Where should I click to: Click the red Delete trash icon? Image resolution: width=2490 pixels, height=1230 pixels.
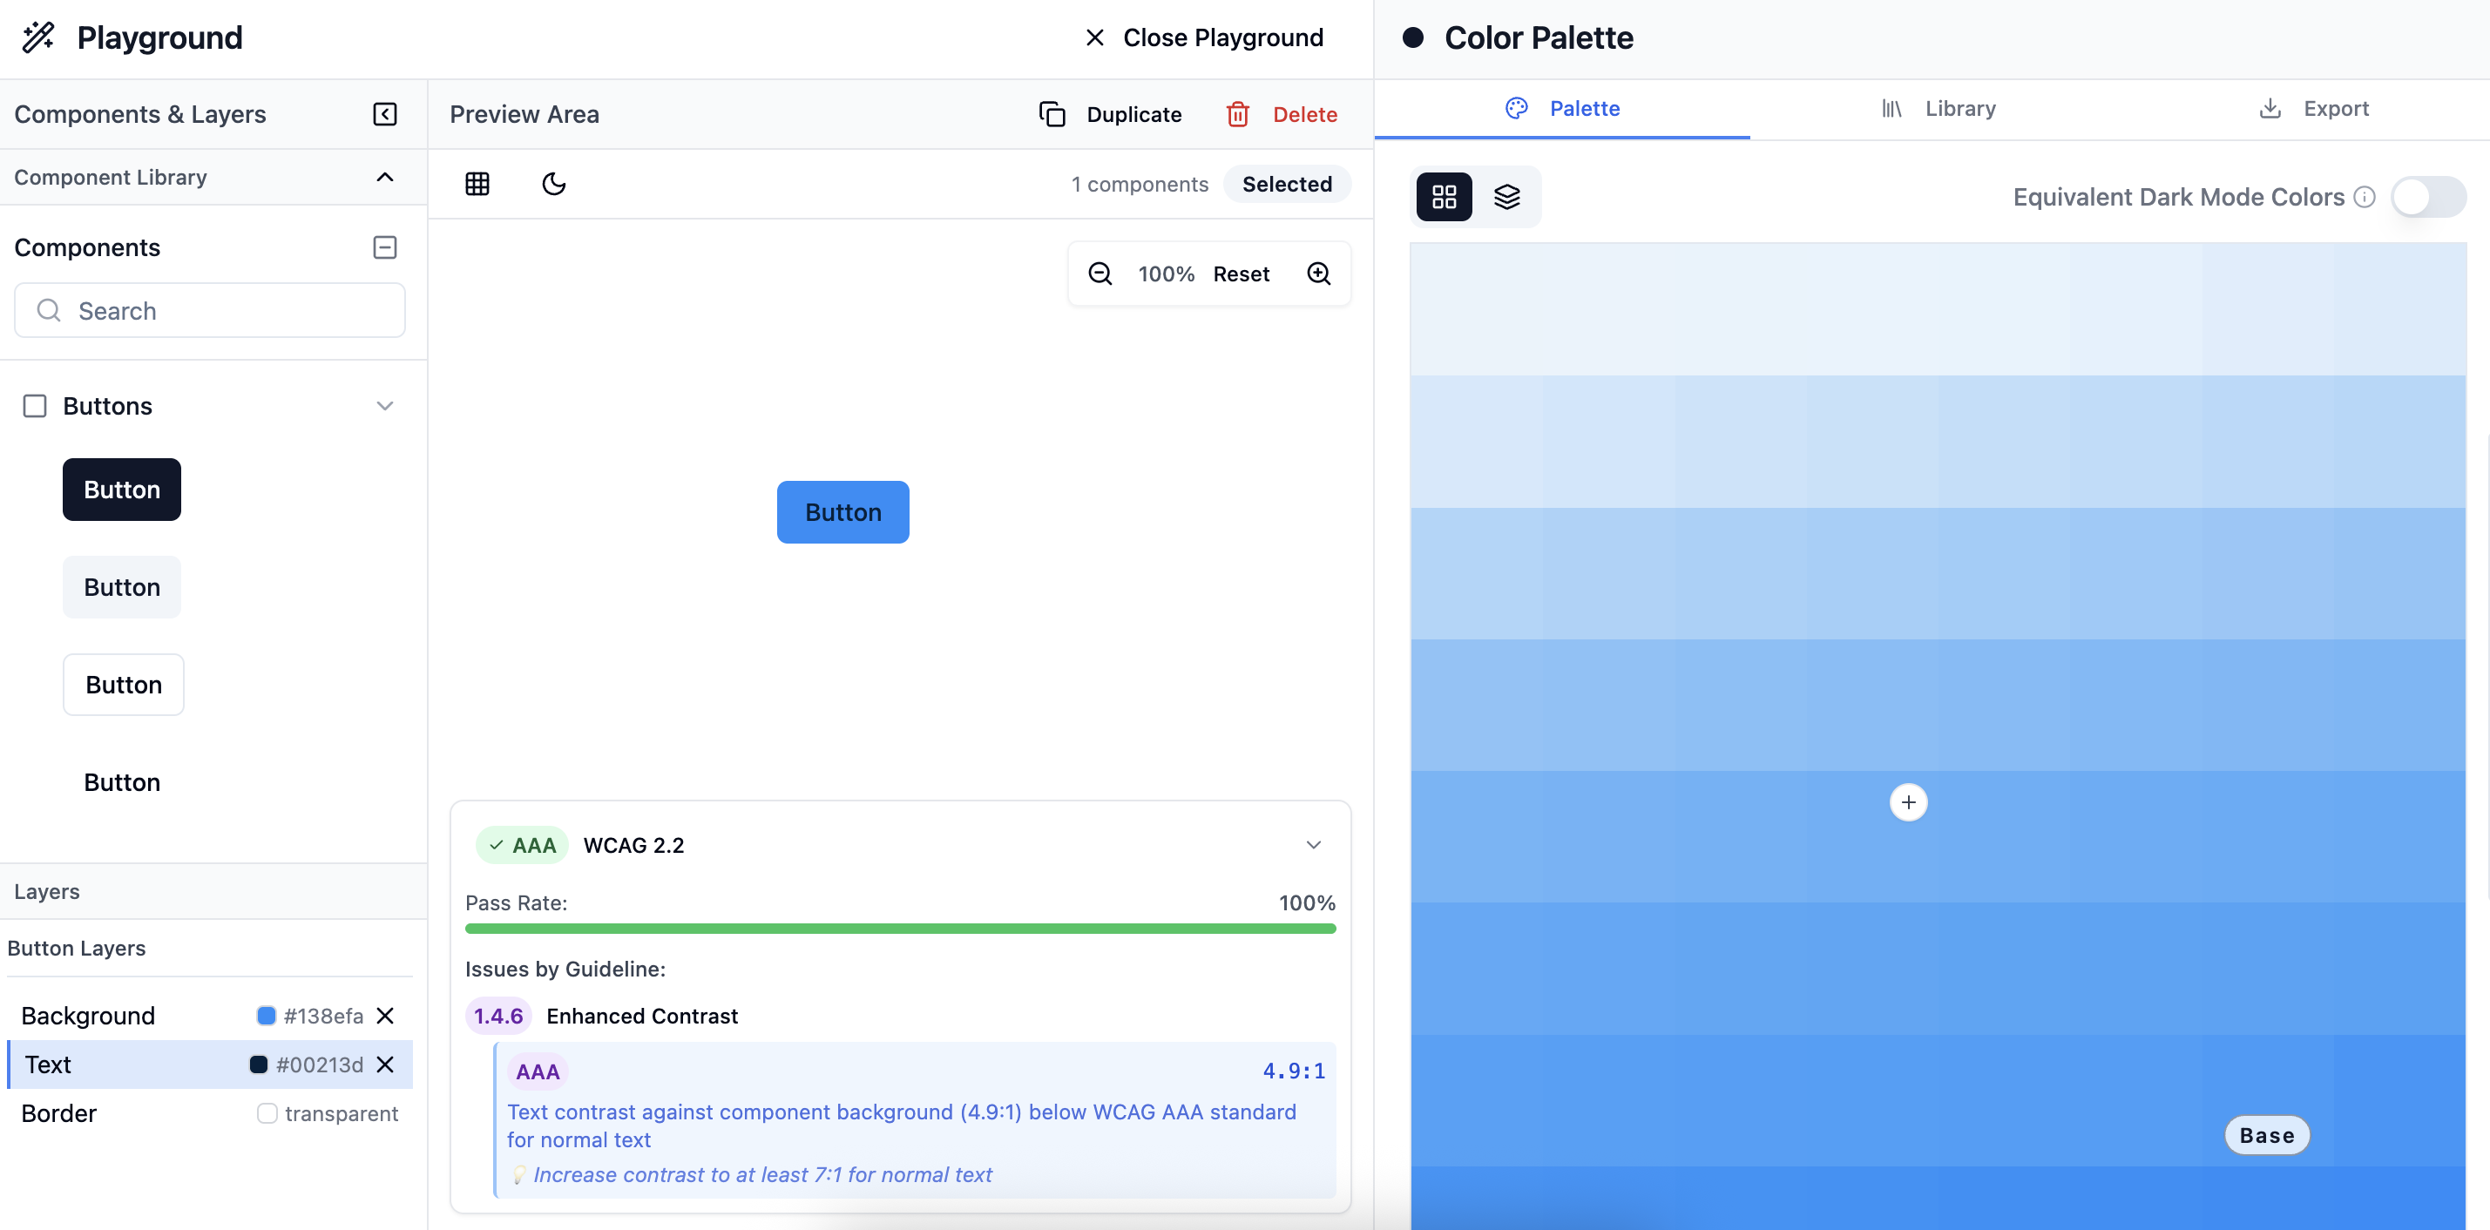pos(1237,114)
